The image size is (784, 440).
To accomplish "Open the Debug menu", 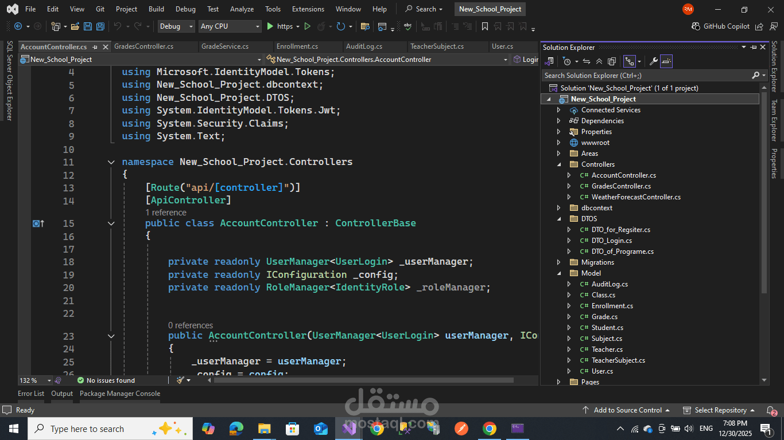I will point(185,9).
